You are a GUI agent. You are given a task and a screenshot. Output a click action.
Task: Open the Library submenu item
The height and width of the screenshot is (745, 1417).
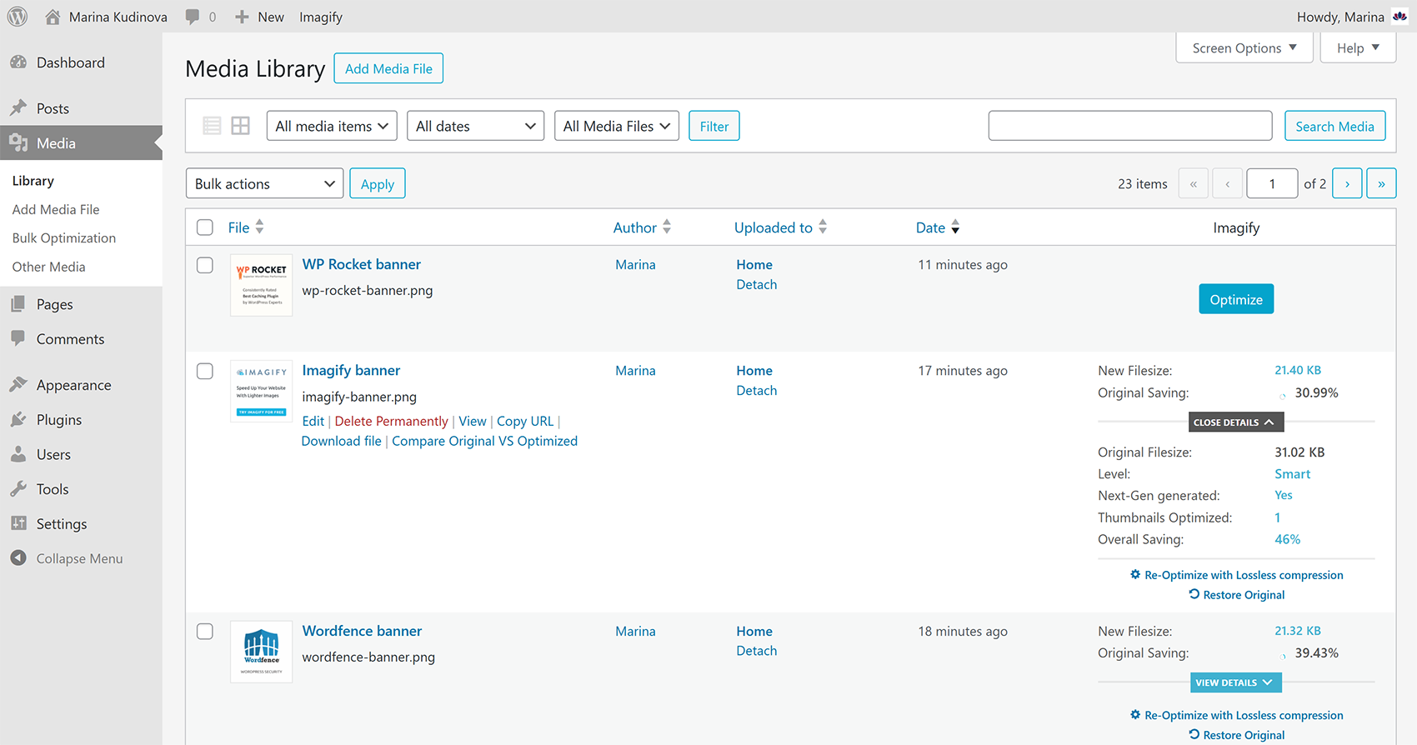(33, 181)
